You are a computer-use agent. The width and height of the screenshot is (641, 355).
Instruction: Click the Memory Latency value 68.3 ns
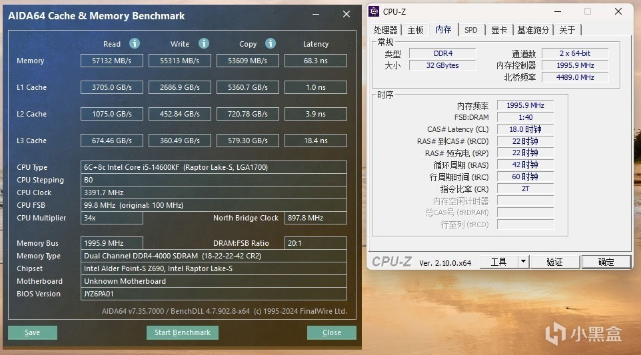316,61
